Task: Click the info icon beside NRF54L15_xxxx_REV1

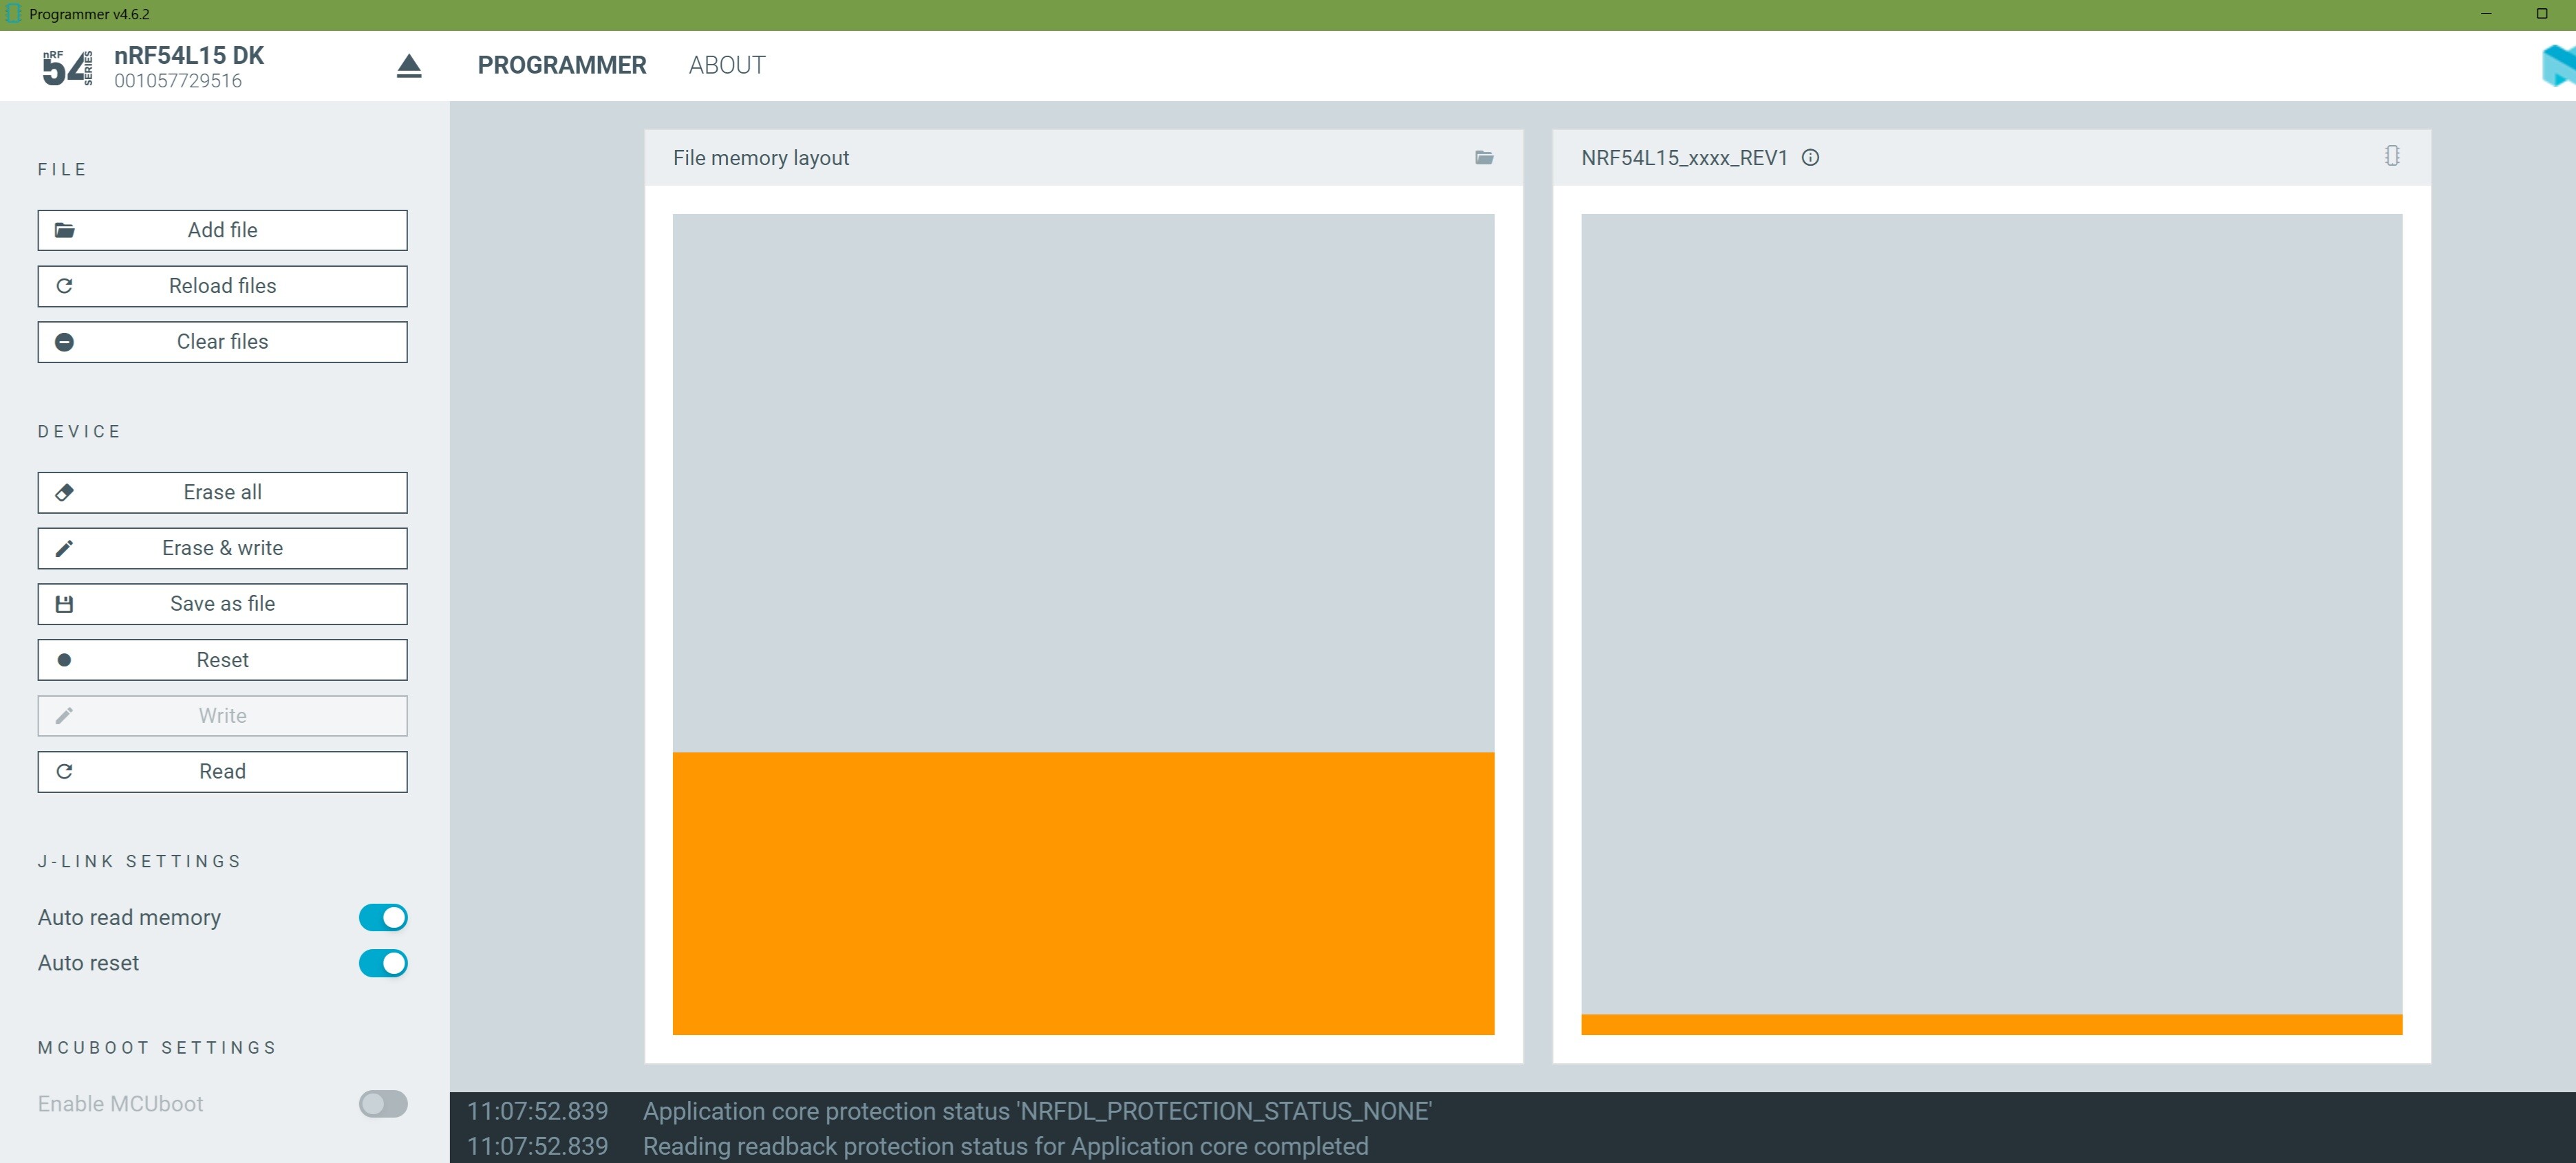Action: pos(1810,157)
